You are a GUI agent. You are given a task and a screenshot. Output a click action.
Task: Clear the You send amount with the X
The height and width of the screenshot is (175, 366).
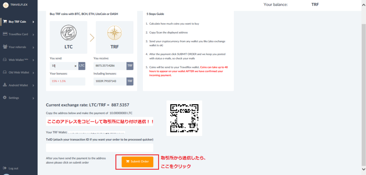[x=75, y=66]
